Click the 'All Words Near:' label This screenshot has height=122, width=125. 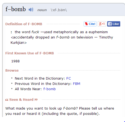(28, 89)
